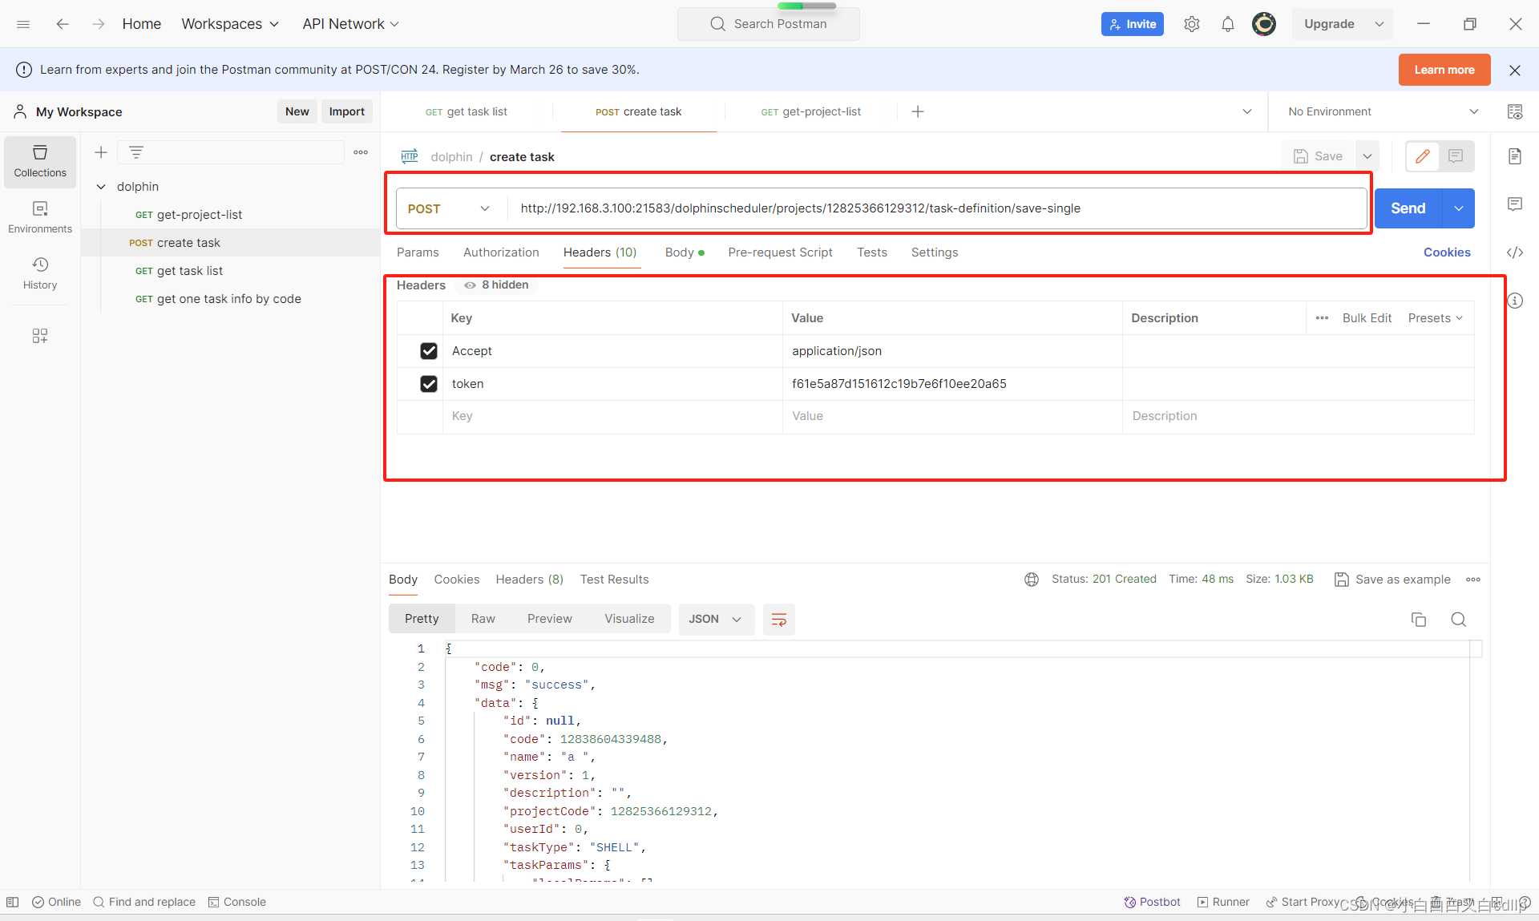Copy the response body

point(1419,620)
